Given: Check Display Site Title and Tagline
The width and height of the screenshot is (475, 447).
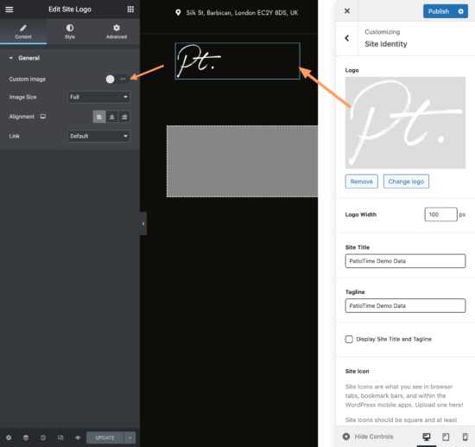Looking at the screenshot, I should (349, 339).
